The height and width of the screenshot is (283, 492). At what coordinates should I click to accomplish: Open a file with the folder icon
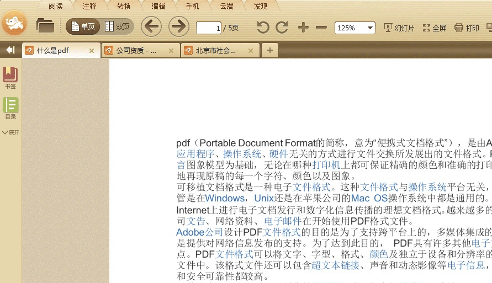45,25
